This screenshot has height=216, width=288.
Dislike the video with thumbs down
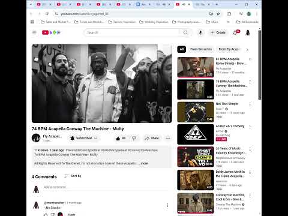(134, 138)
